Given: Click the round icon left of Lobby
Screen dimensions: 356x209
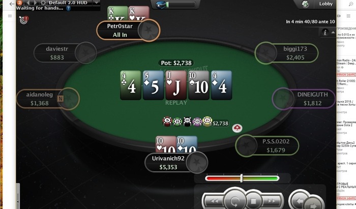Looking at the screenshot, I should pos(305,4).
